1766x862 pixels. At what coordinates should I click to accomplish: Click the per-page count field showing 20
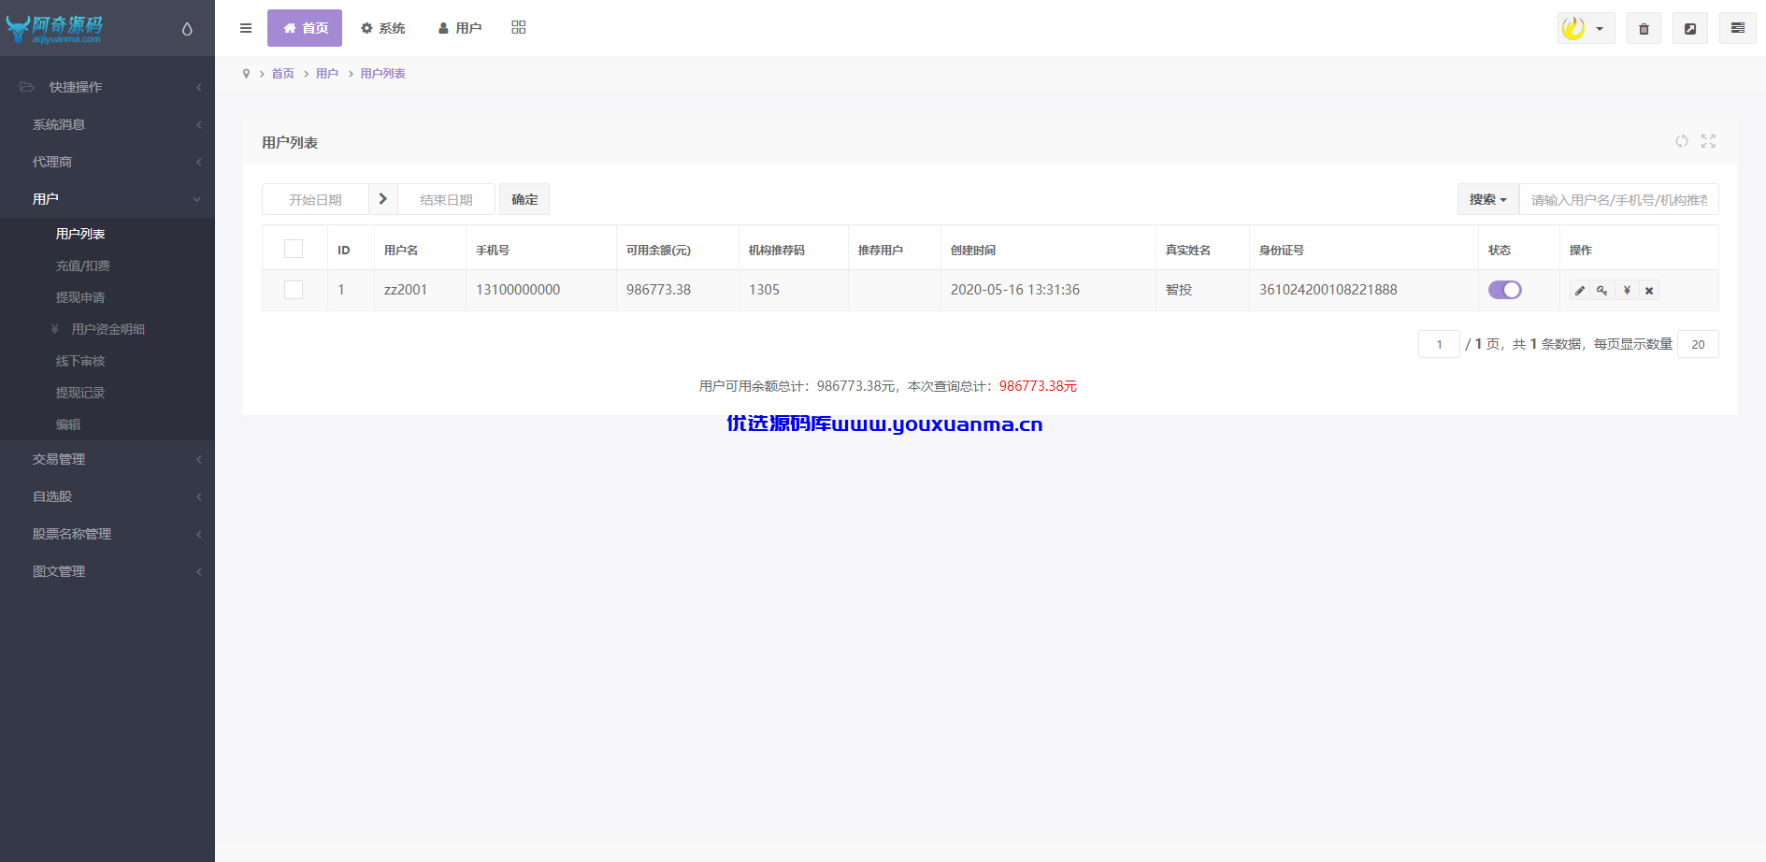click(x=1698, y=344)
